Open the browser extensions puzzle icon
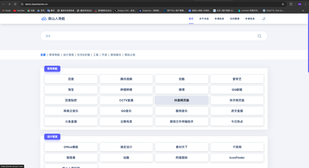 pos(291,4)
